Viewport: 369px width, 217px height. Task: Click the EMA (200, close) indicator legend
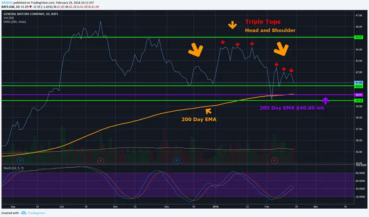[x=15, y=22]
